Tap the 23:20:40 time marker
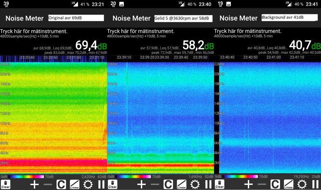Screen dimensions: 321x190 pyautogui.click(x=27, y=57)
